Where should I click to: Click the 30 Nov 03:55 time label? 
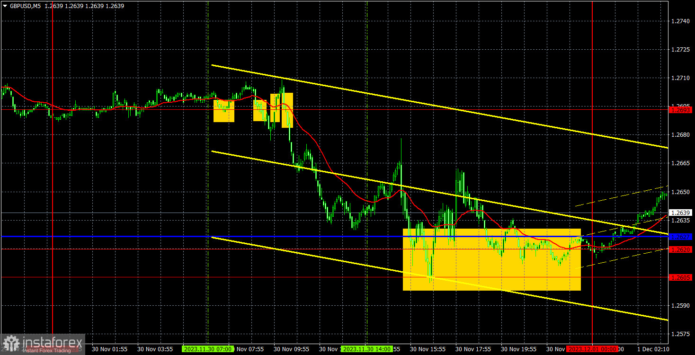[155, 349]
